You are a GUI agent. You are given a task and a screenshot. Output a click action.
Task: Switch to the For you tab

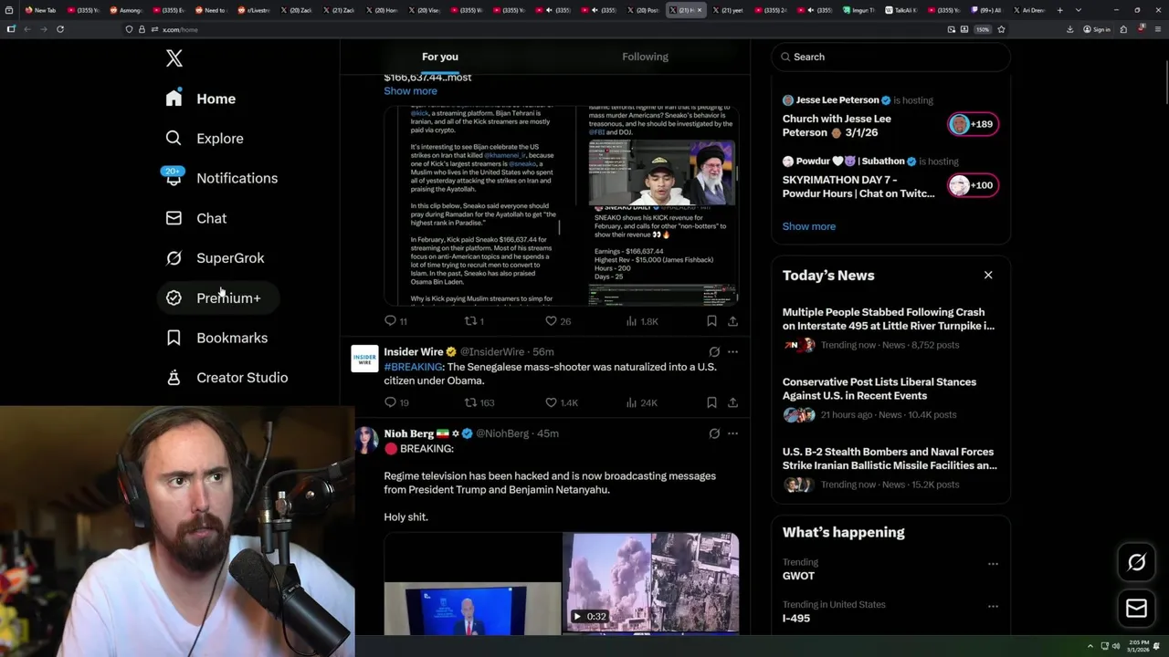[x=440, y=57]
